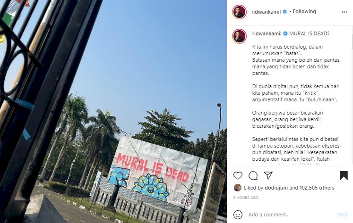Click ridwankamil avatar beside caption
The width and height of the screenshot is (353, 223).
click(x=239, y=36)
